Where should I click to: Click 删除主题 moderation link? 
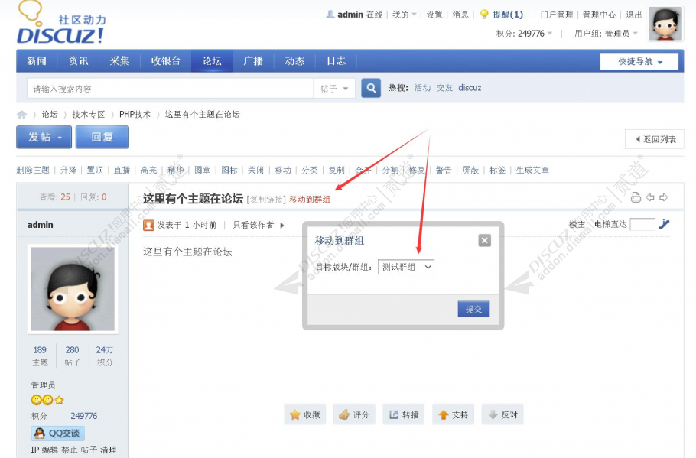[33, 170]
